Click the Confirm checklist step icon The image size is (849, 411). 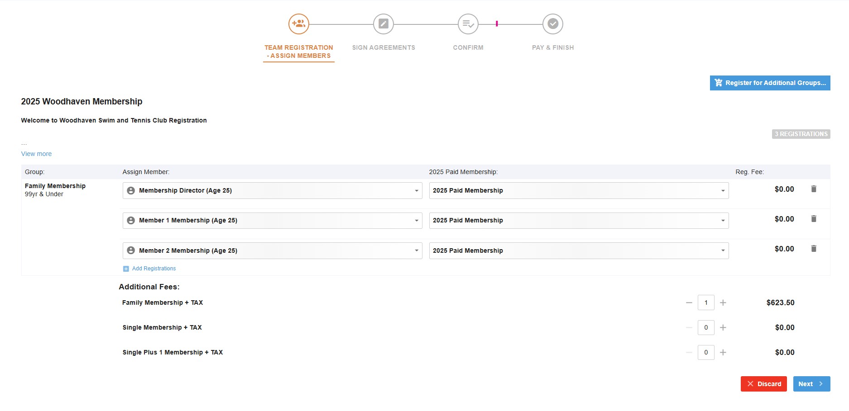pos(468,24)
